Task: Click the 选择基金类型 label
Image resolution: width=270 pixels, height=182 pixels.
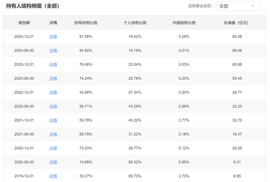Action: click(200, 6)
